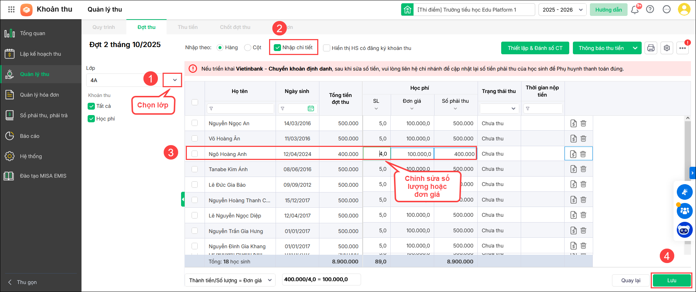Screen dimensions: 696x292
Task: Open the school year 2025 - 2026 dropdown
Action: click(x=562, y=10)
